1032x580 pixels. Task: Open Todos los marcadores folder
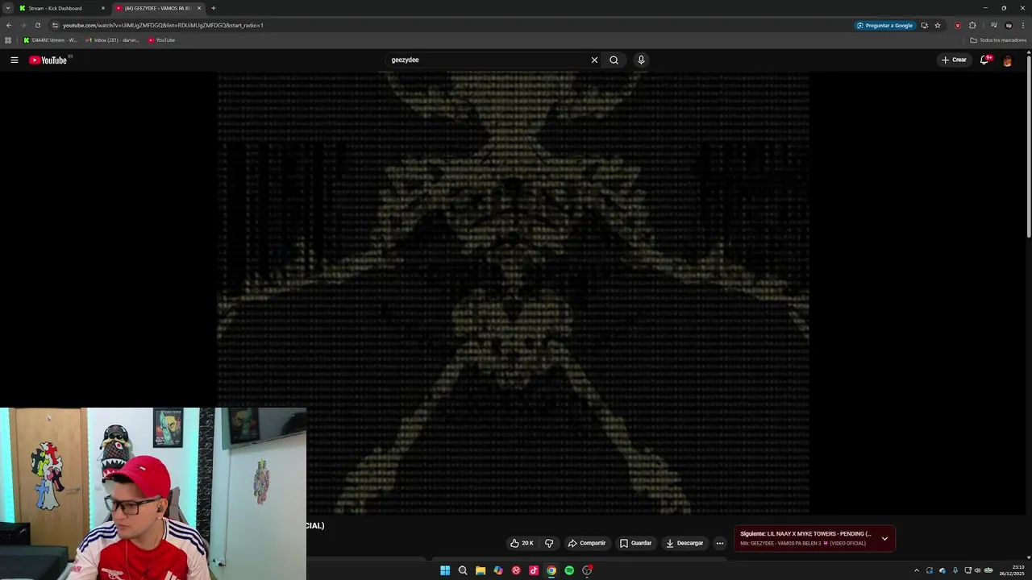(x=998, y=40)
